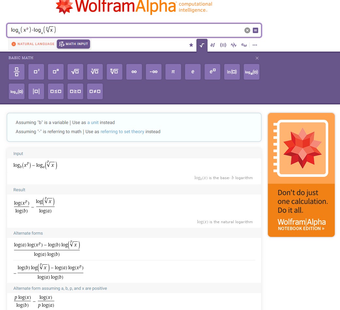The image size is (340, 310).
Task: Switch to Math Input mode
Action: coord(73,44)
